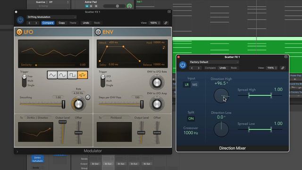The image size is (302, 170).
Task: Click the LFO Rate knob
Action: [78, 104]
